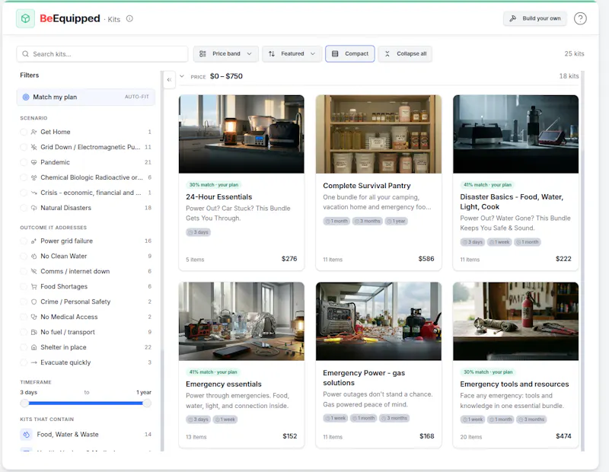Move the 3 days timeframe slider handle

click(24, 403)
